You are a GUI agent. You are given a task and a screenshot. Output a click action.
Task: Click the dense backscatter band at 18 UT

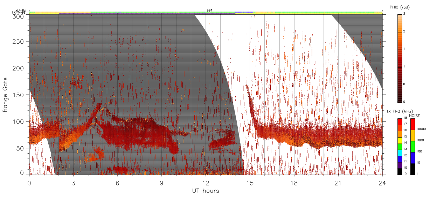294,135
